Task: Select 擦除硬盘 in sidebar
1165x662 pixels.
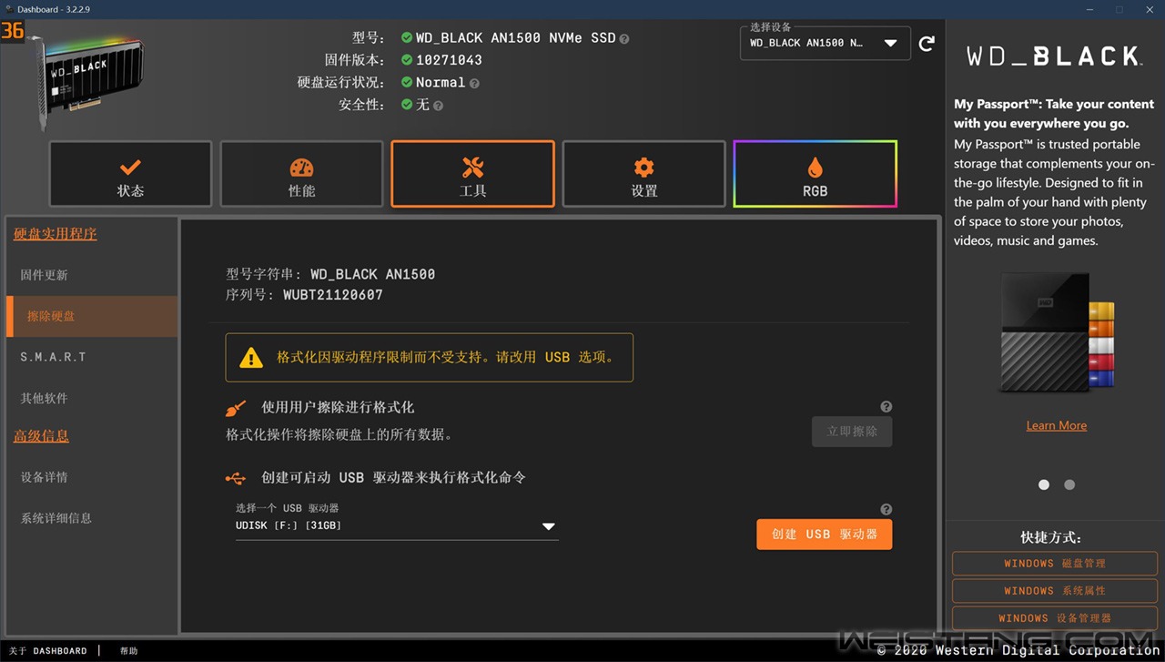Action: coord(92,316)
